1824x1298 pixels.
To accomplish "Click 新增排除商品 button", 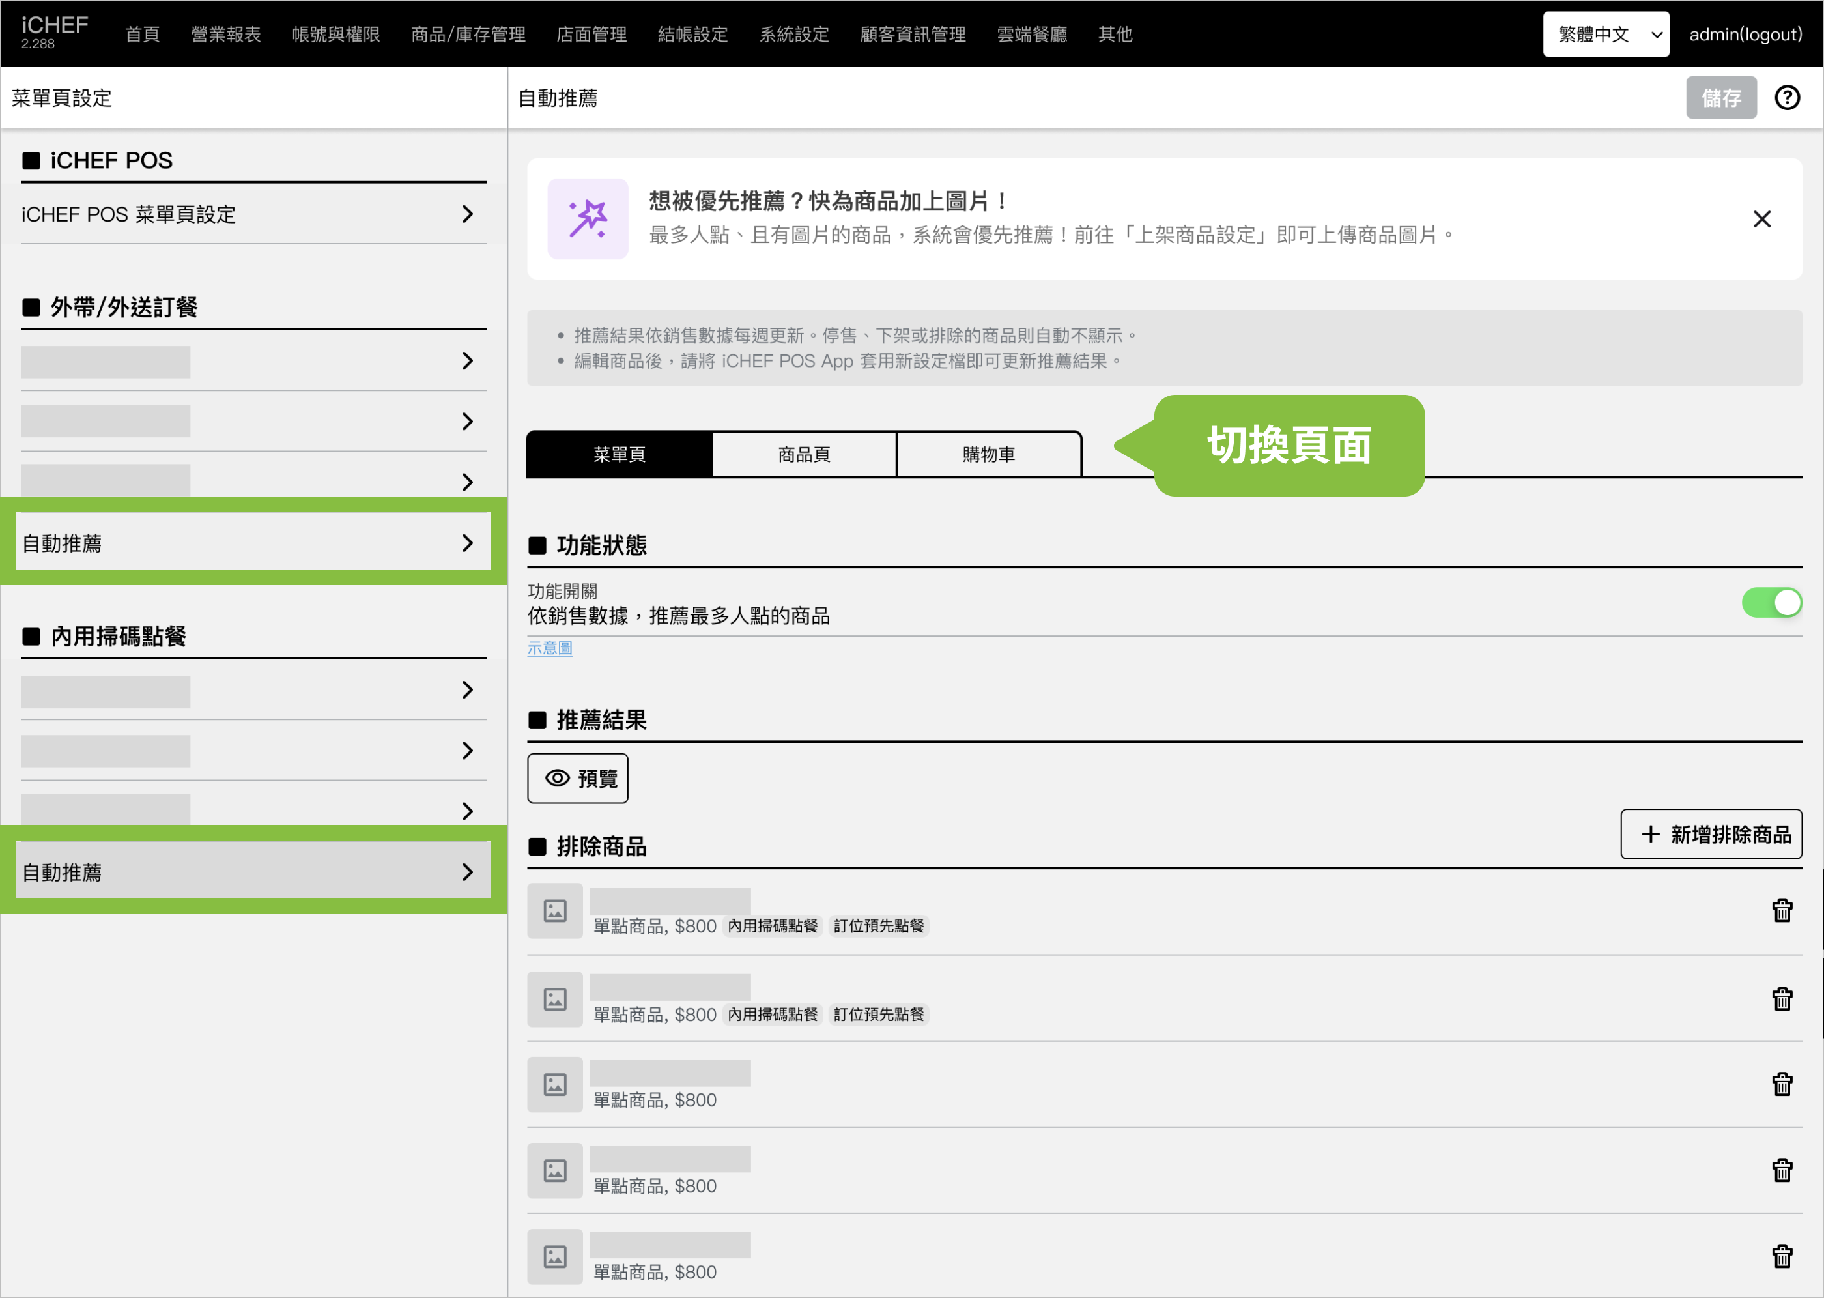I will (x=1711, y=835).
